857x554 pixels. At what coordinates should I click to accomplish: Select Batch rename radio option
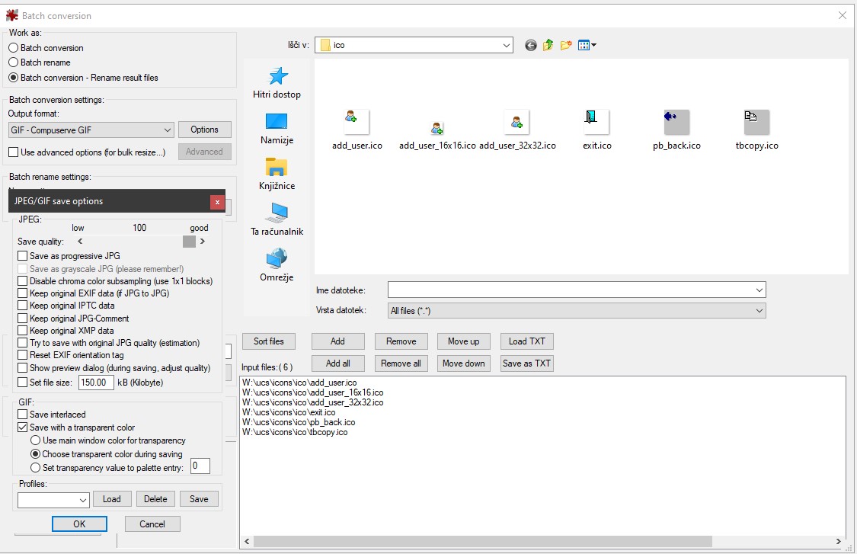(x=13, y=62)
